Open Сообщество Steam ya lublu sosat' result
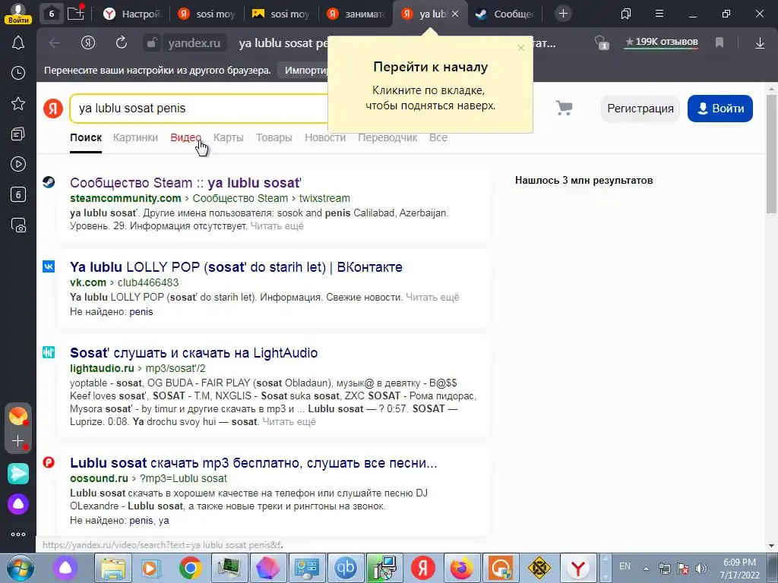This screenshot has height=583, width=778. [x=185, y=182]
